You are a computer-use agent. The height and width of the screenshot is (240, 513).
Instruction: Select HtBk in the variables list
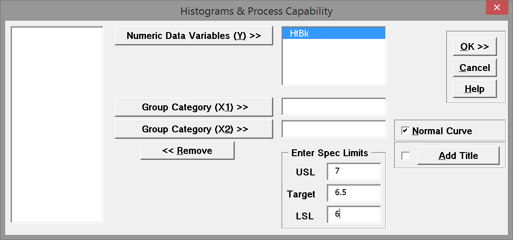point(334,33)
